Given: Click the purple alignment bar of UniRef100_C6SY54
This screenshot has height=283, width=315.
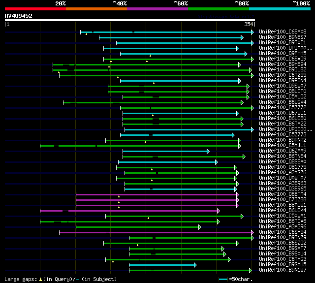Looking at the screenshot, I should pos(157,233).
